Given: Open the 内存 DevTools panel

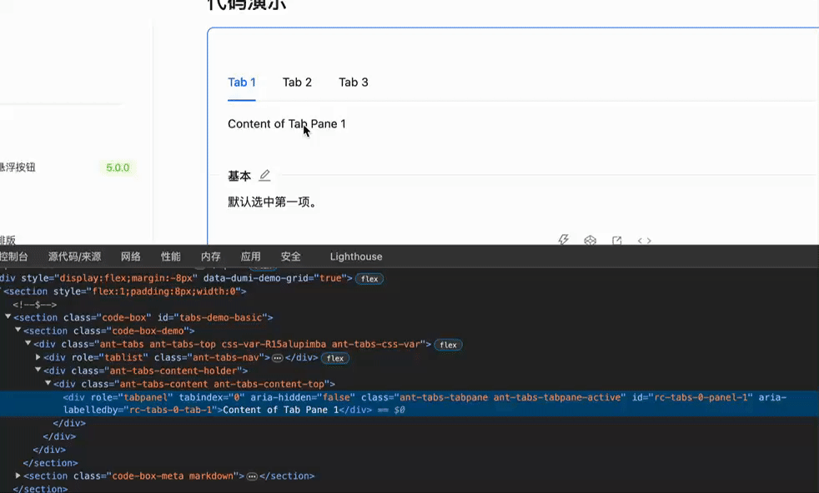Looking at the screenshot, I should click(x=210, y=256).
